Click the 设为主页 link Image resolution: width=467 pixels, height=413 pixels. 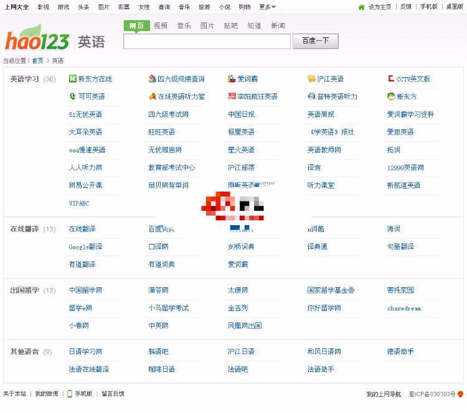(x=380, y=7)
